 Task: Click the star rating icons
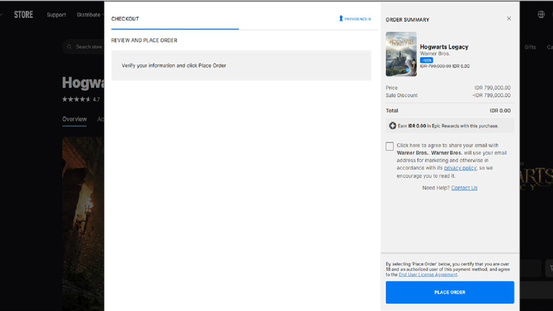tap(76, 99)
